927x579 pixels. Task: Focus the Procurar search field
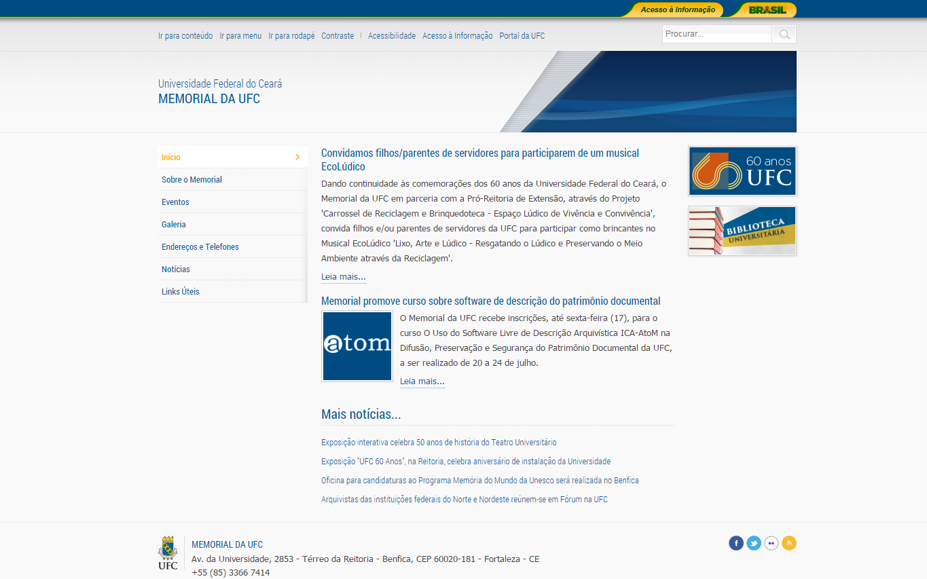coord(717,35)
